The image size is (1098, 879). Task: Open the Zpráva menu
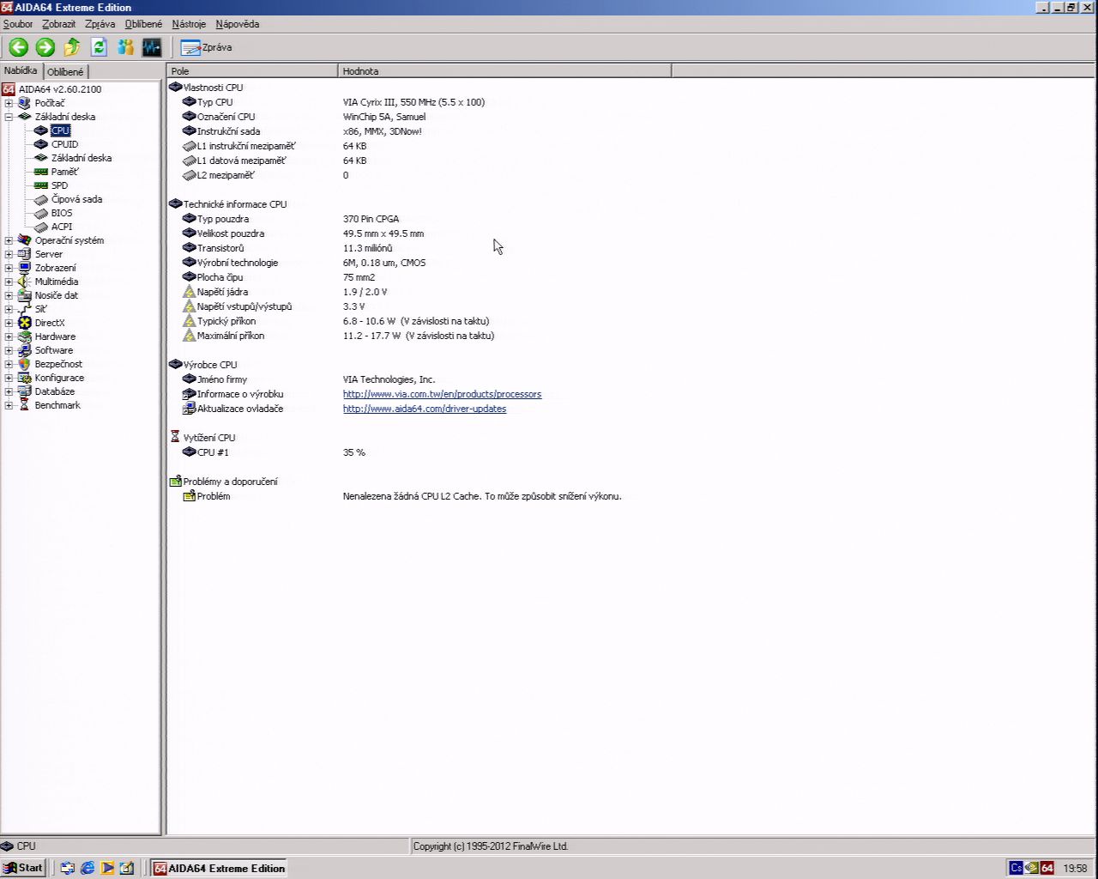[x=100, y=24]
